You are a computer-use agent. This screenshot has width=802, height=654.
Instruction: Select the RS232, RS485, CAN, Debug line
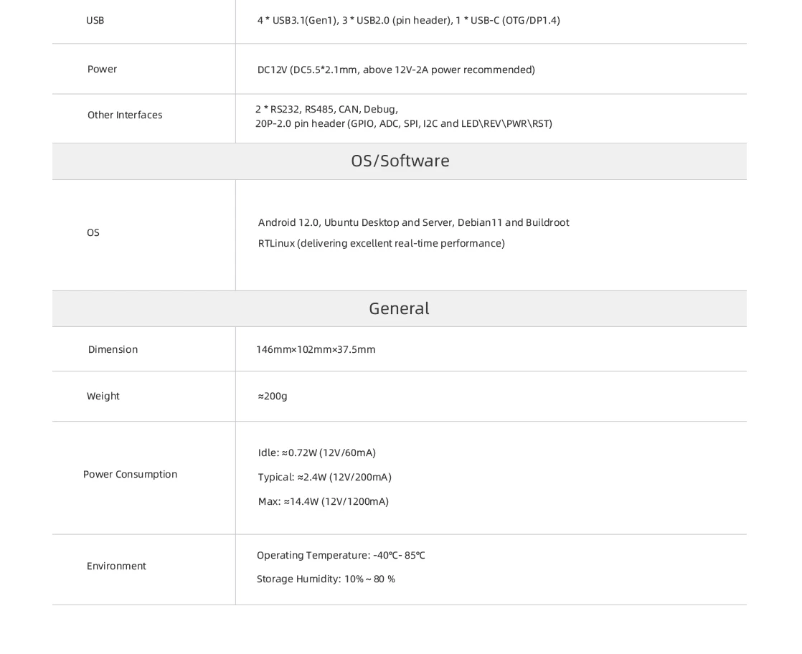326,109
